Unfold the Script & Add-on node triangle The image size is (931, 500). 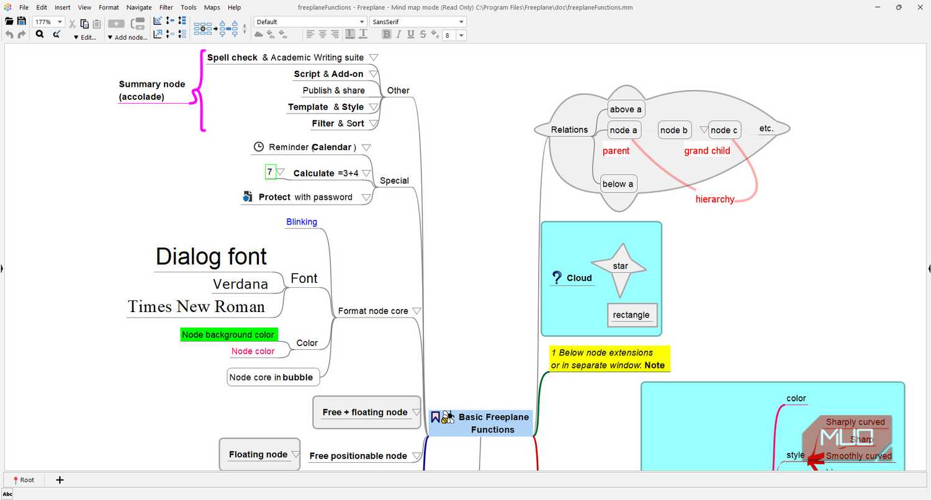click(374, 74)
